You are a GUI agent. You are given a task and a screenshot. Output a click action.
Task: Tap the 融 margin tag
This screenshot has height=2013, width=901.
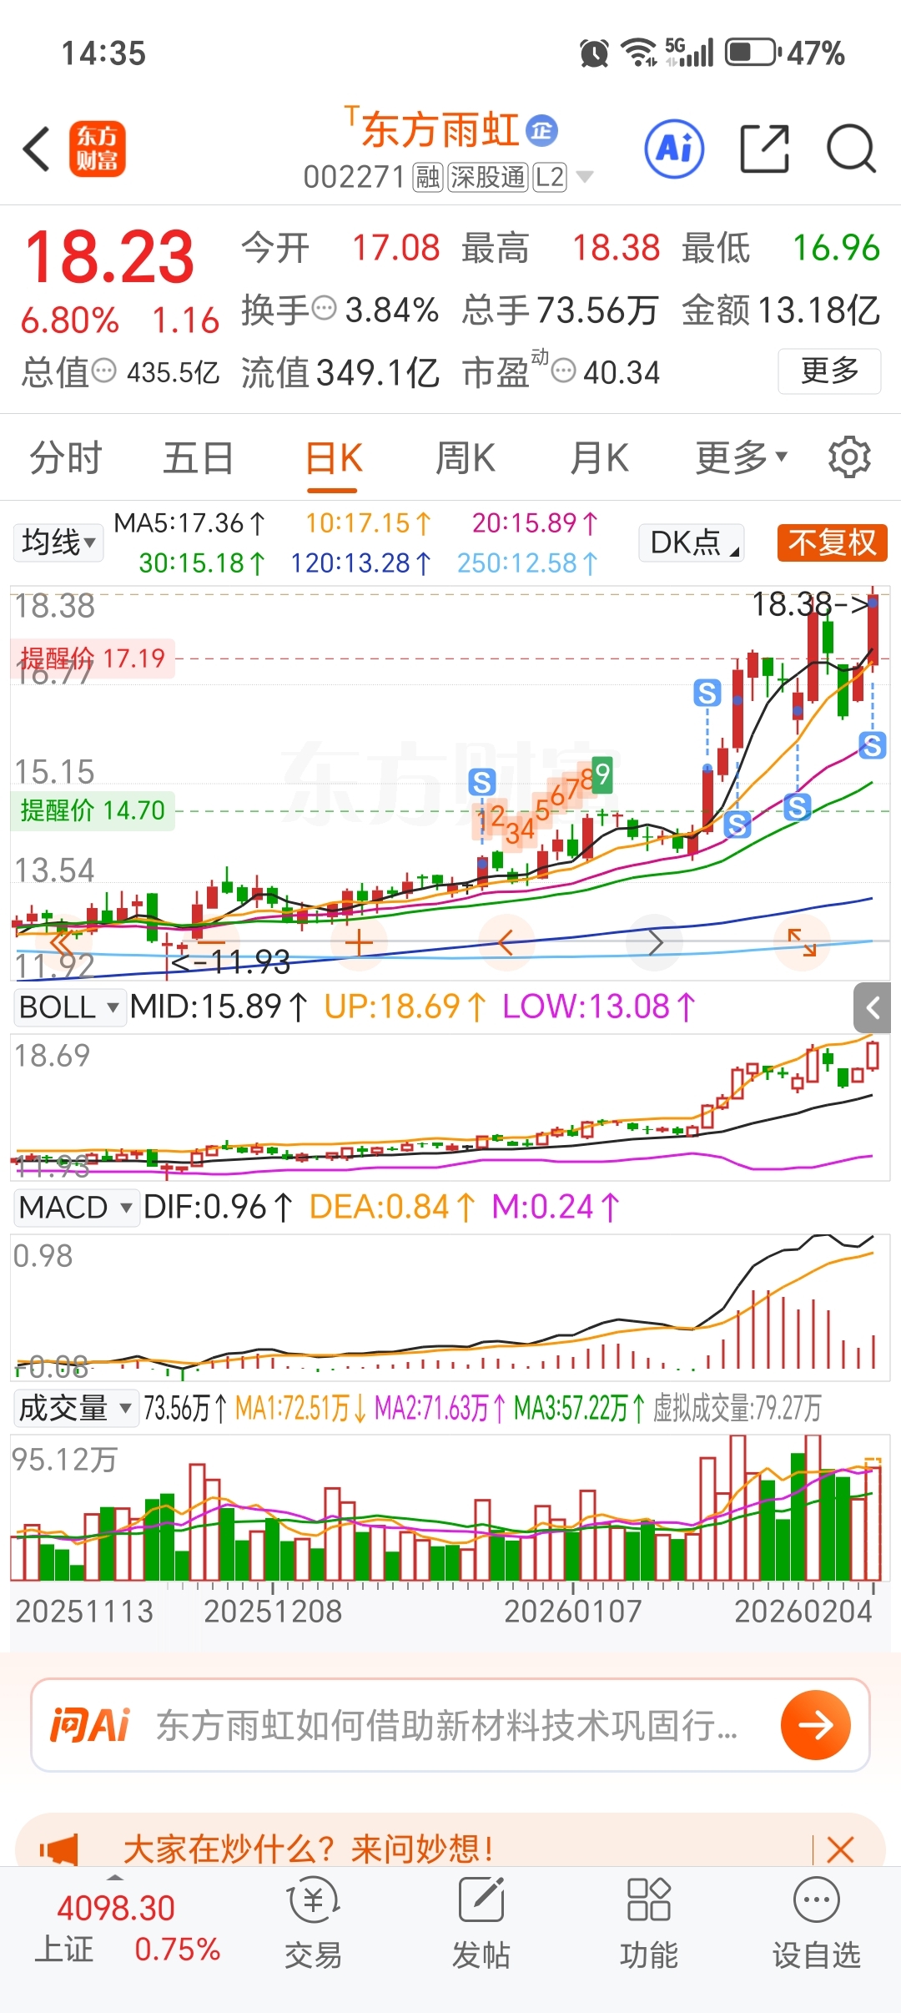428,177
